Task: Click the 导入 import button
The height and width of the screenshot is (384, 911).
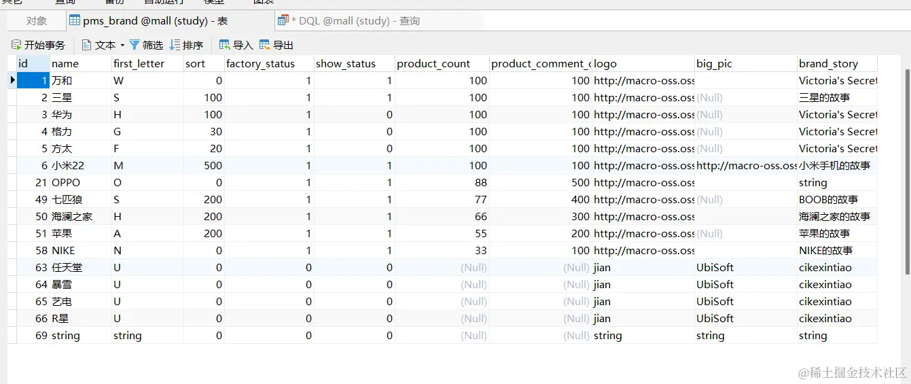Action: pyautogui.click(x=236, y=45)
